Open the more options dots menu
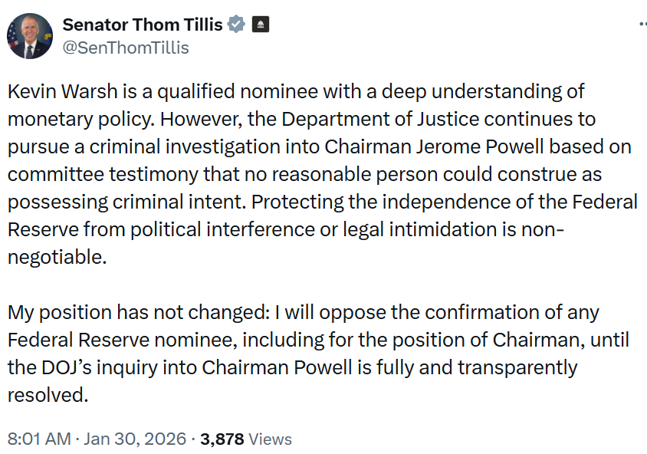Screen dimensions: 647x454 [x=642, y=25]
